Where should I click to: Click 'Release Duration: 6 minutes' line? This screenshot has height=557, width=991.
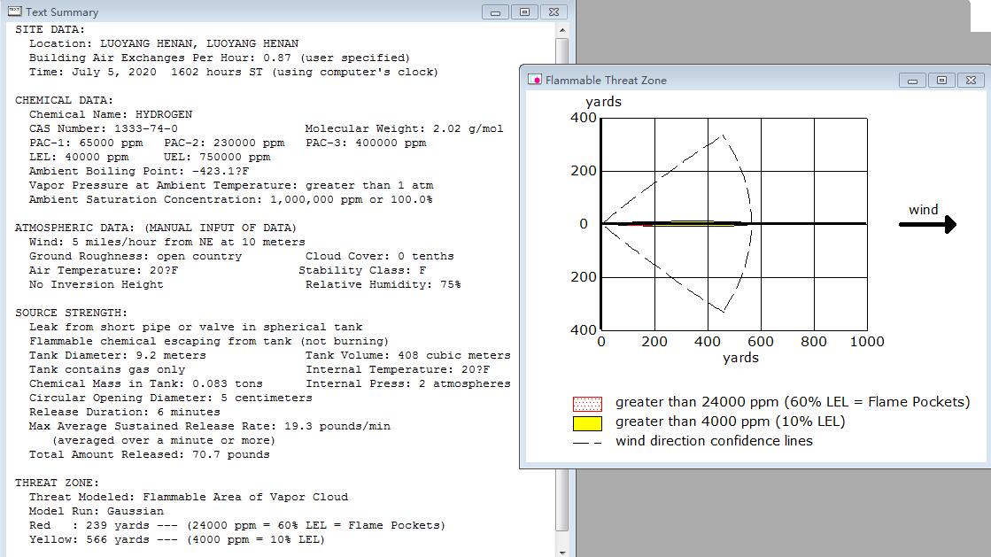pos(125,412)
